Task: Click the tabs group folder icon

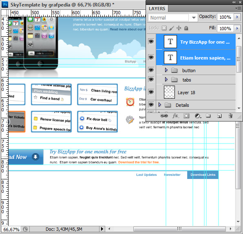Action: tap(175, 80)
